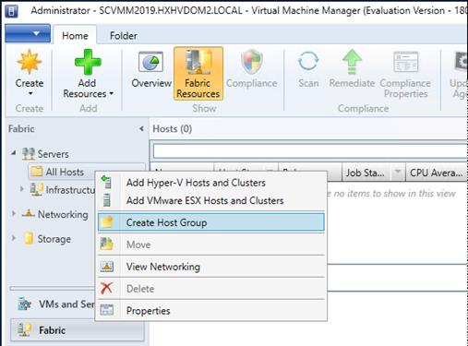The image size is (468, 346).
Task: Click the app icon in title bar
Action: click(11, 11)
